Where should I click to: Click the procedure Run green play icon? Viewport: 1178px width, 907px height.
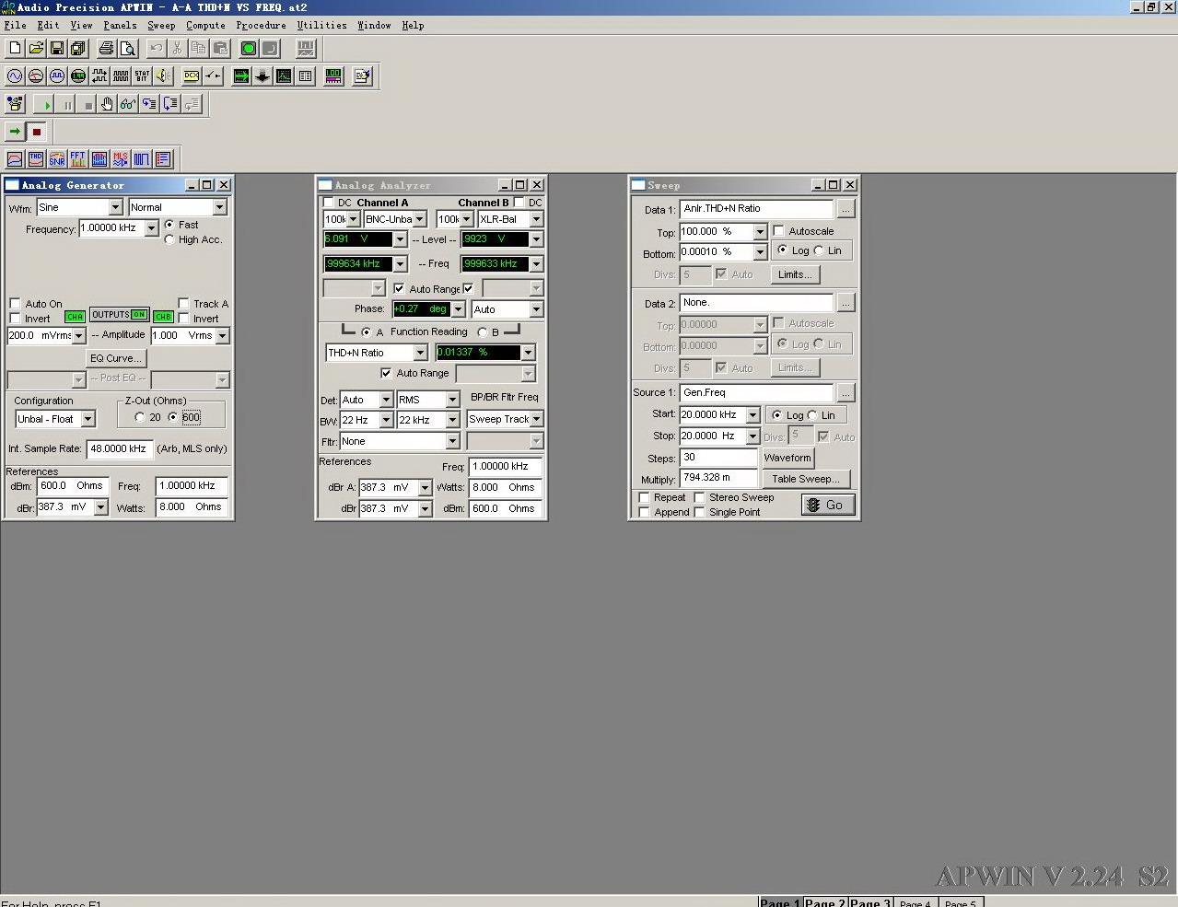46,105
